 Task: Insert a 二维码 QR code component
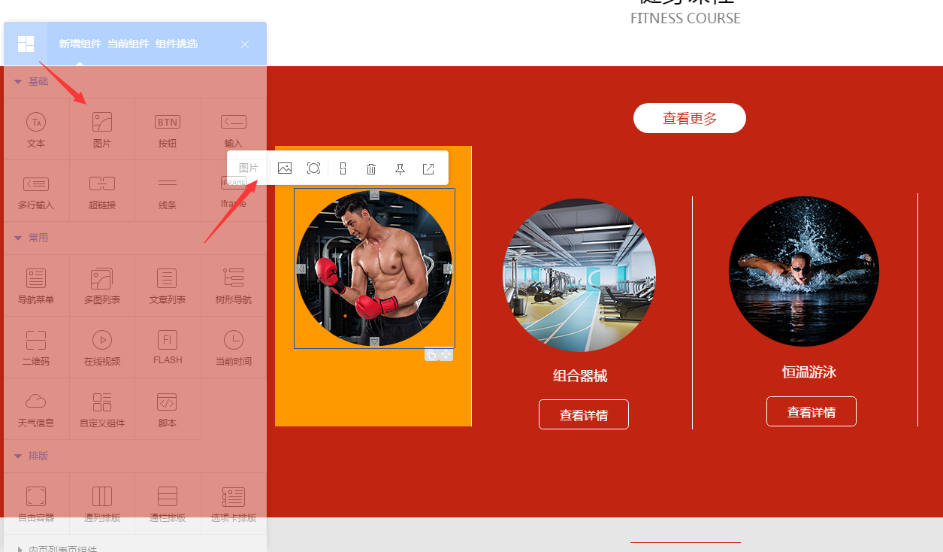(x=36, y=347)
